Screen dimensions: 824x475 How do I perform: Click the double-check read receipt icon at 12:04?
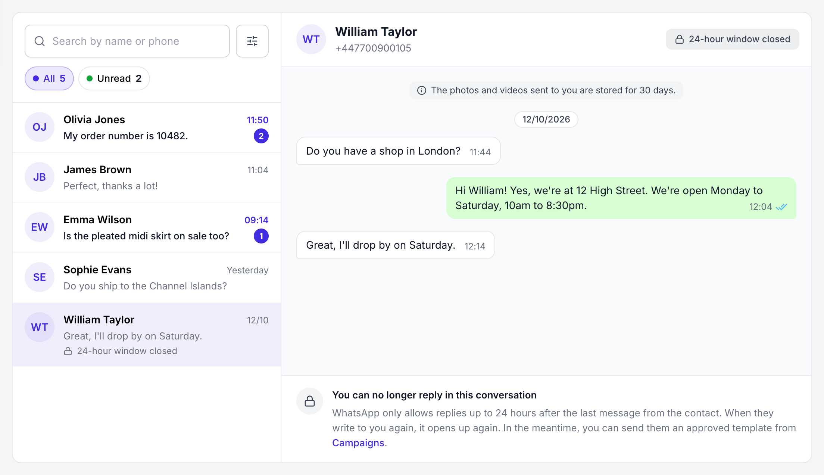click(781, 207)
